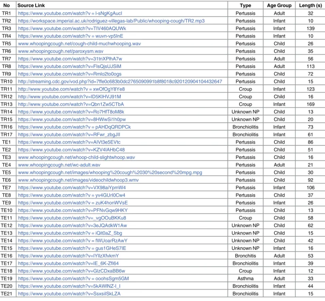This screenshot has width=325, height=301.
Task: Open the TR3 link ending TIV460AQUWk
Action: [72, 28]
